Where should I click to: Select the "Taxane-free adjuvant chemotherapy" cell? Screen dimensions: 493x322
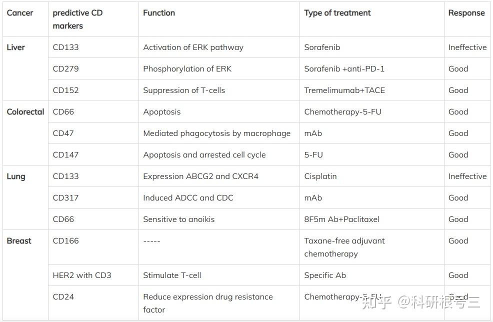[344, 247]
